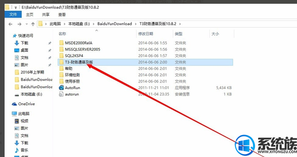
Task: Select the autorun setup information file icon
Action: click(61, 94)
